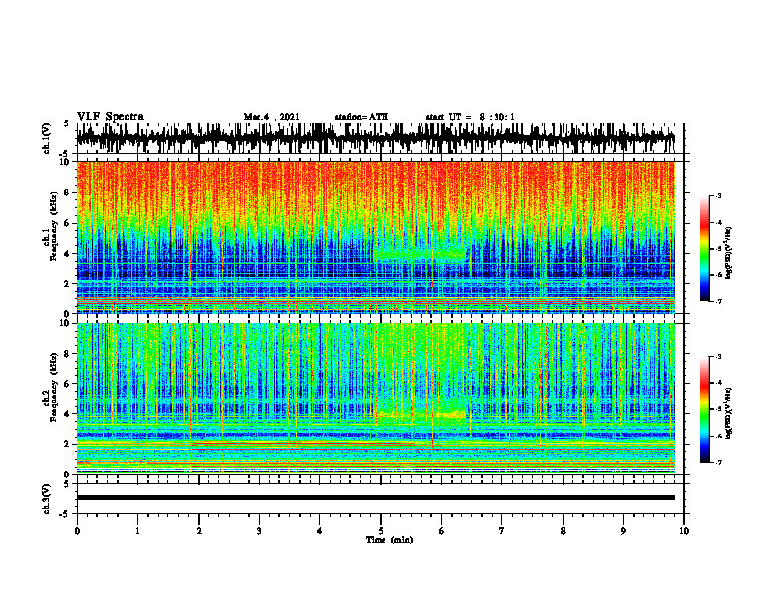The height and width of the screenshot is (595, 771).
Task: Click the "ch.1(V)" waveform axis label
Action: pyautogui.click(x=47, y=138)
